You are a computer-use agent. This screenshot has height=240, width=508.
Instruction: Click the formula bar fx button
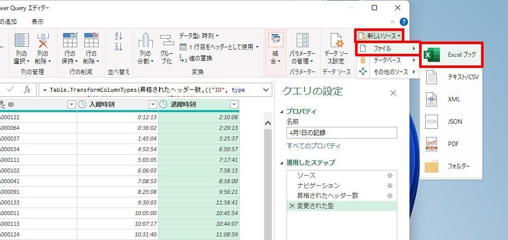27,90
